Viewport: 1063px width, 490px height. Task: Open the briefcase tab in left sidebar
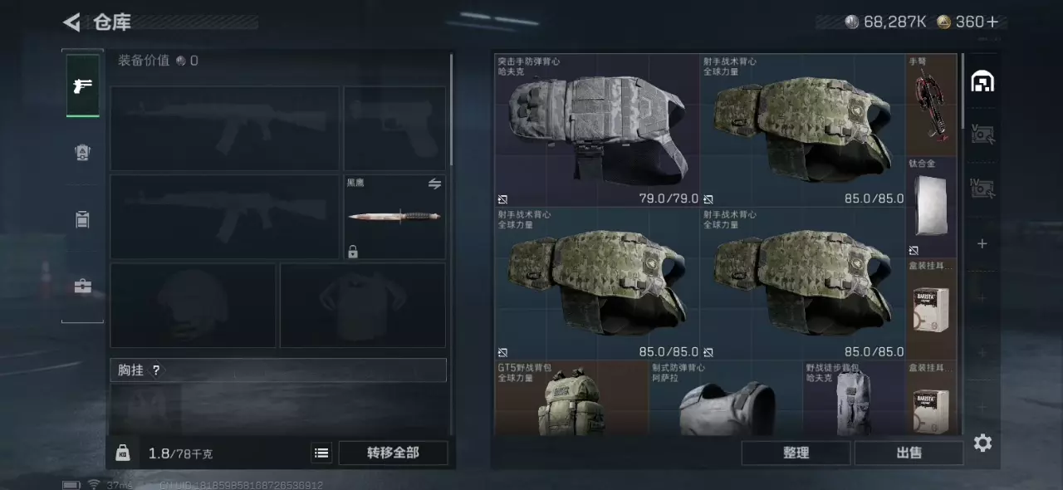pos(83,287)
